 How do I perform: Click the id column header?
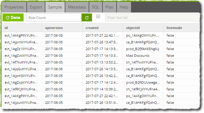coord(22,28)
